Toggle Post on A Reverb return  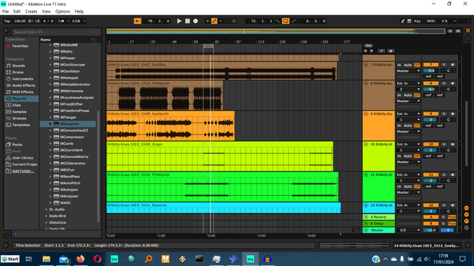point(452,217)
